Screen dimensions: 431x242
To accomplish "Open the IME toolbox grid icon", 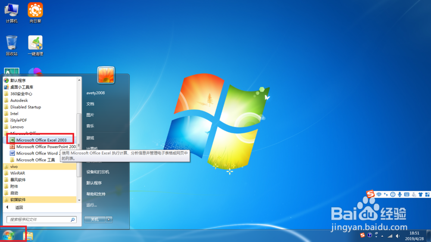I will (x=427, y=195).
